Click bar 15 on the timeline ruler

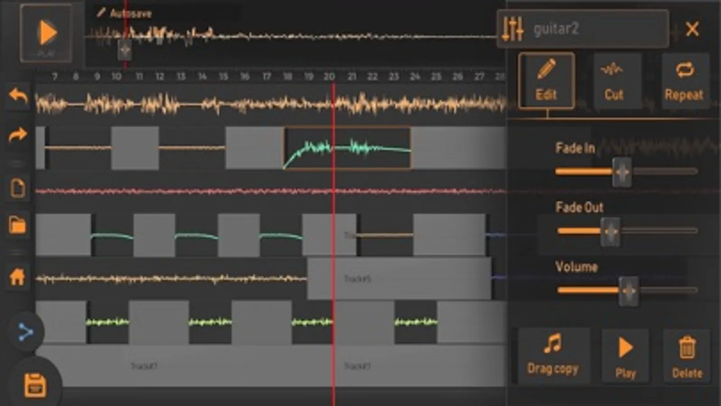point(223,76)
